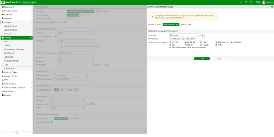Open the CLI console icon in top bar
The height and width of the screenshot is (137, 274).
tap(241, 2)
